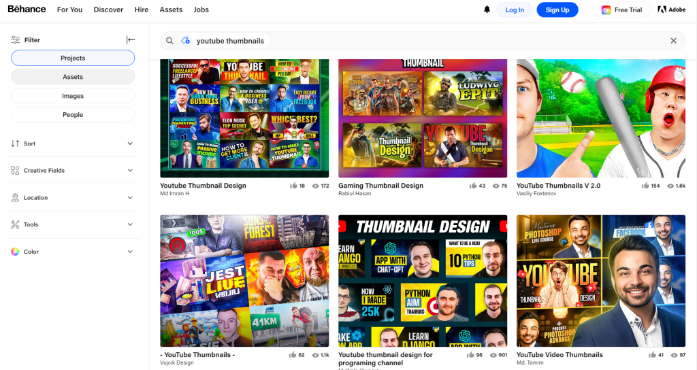Click the Gaming Thumbnail Design title
This screenshot has height=370, width=697.
click(x=381, y=186)
